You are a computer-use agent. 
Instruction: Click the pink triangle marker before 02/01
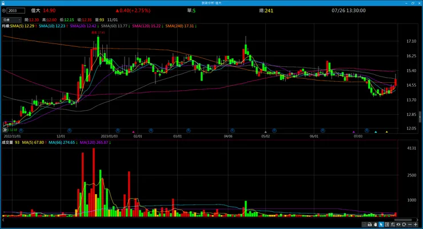tap(133, 132)
